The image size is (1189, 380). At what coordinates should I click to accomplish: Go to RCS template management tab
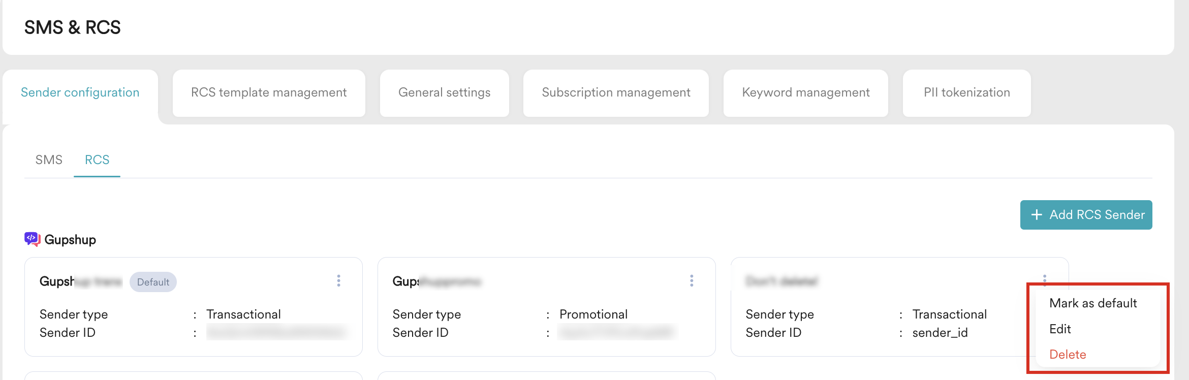coord(269,93)
